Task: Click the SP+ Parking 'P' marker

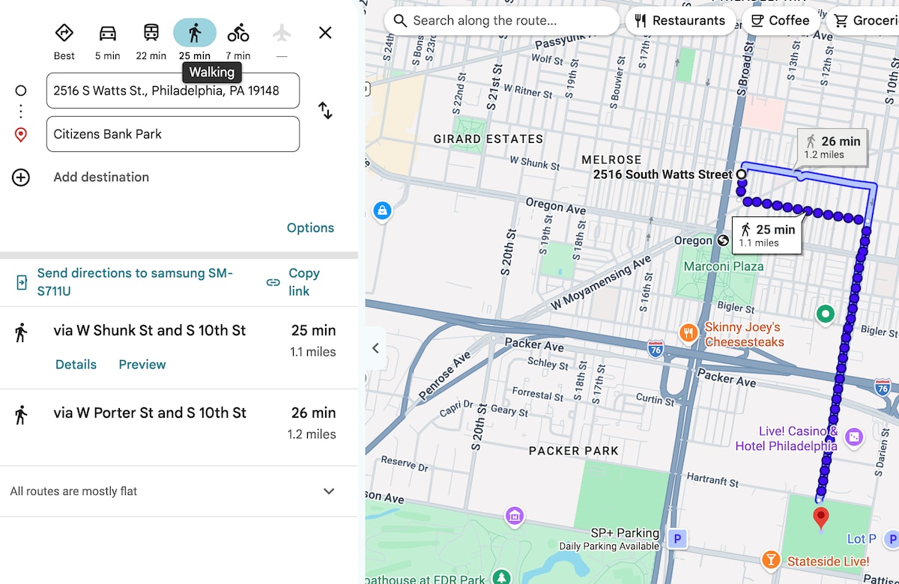Action: (678, 538)
